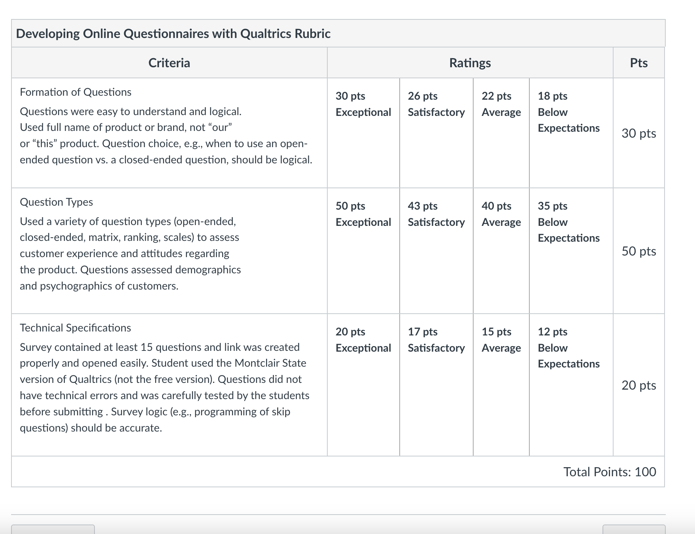Click the rubric title Developing Online Questionnaires
Viewport: 695px width, 534px height.
(173, 34)
